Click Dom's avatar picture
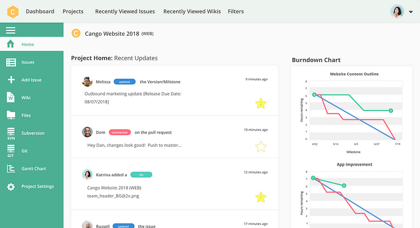The image size is (420, 228). [x=87, y=132]
